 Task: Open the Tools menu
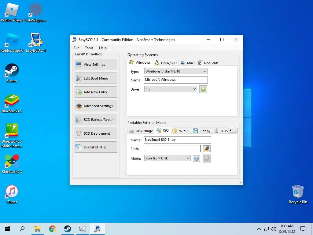89,48
